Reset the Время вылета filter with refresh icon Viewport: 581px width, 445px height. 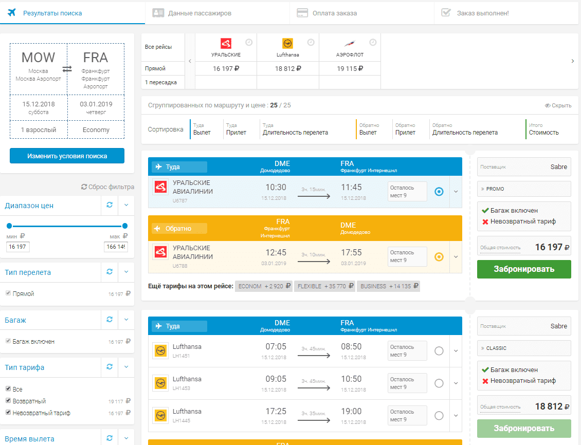click(110, 438)
